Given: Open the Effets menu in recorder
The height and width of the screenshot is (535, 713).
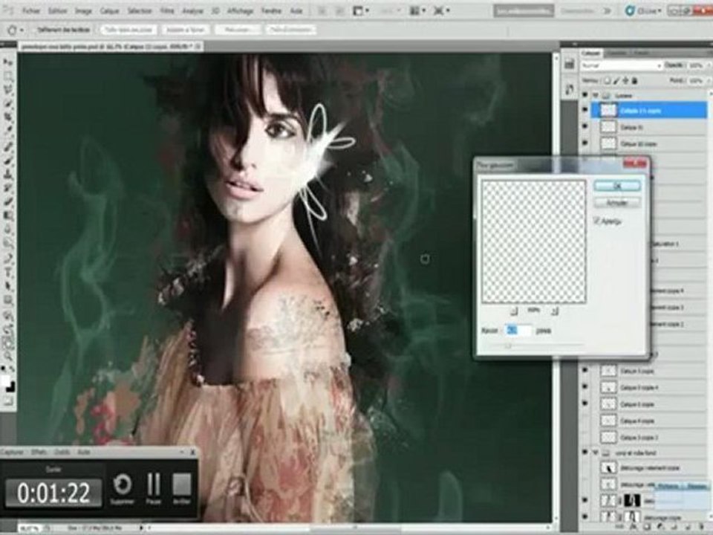Looking at the screenshot, I should point(39,453).
